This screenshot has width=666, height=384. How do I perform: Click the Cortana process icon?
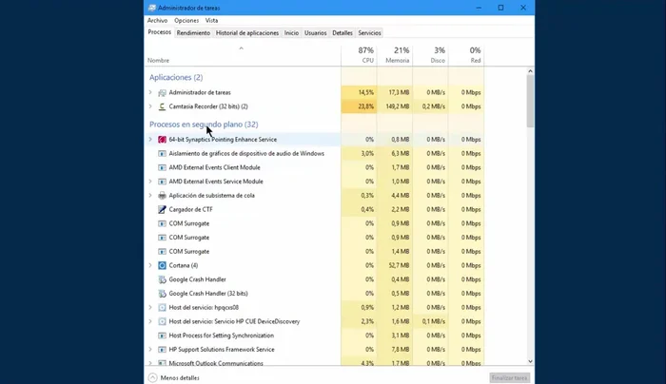pos(162,265)
